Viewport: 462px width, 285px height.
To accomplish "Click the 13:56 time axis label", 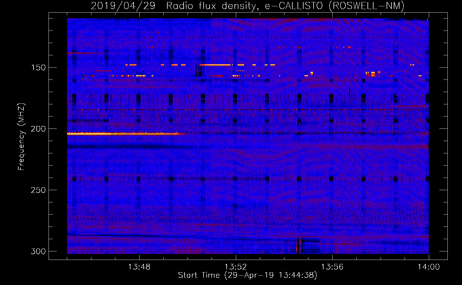I will click(332, 267).
